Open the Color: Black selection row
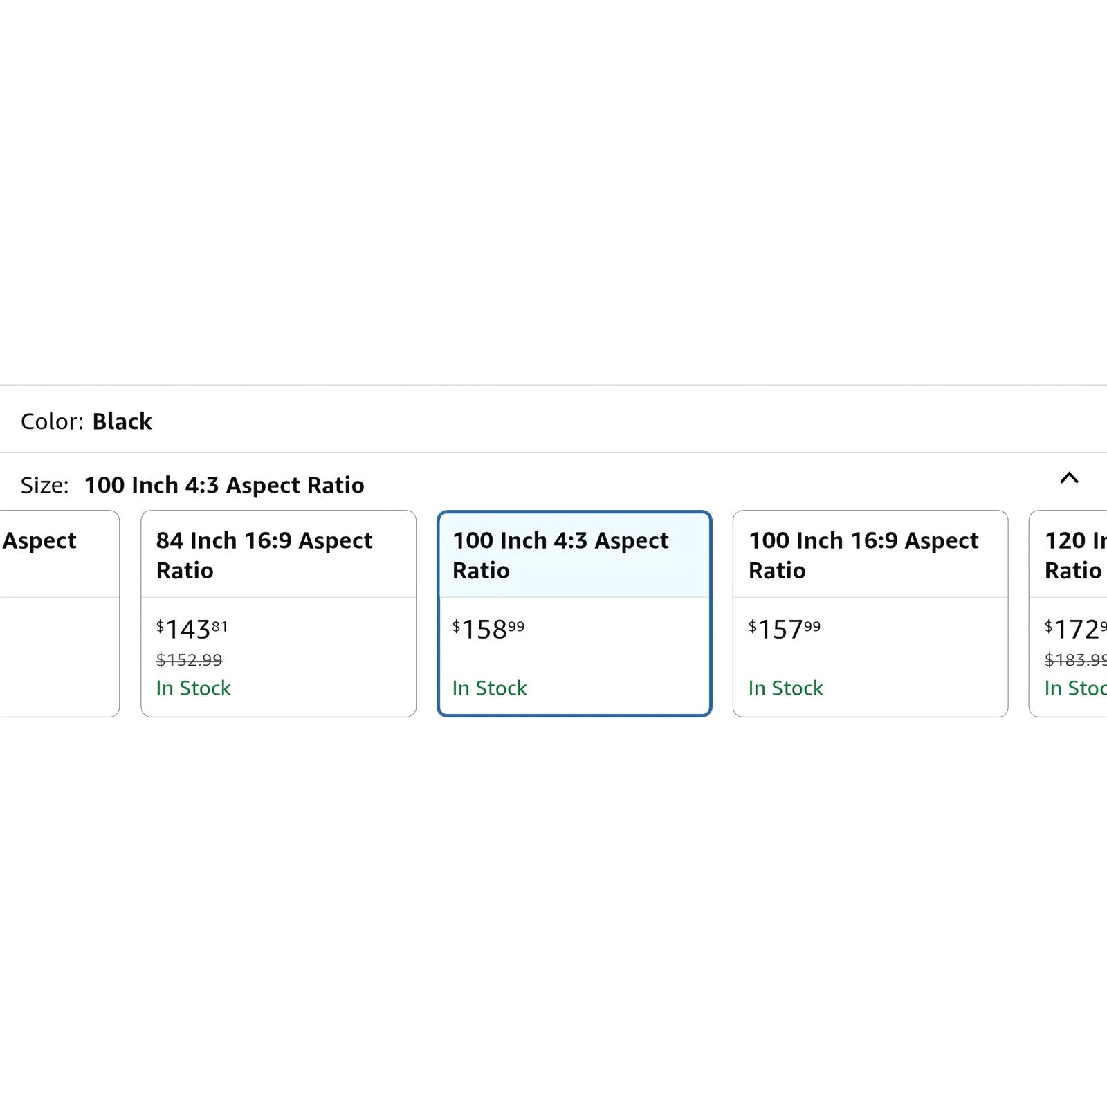The image size is (1107, 1107). 553,421
